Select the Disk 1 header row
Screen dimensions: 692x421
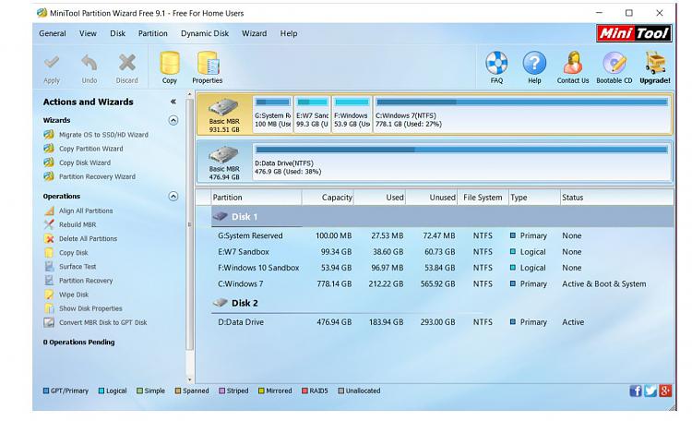point(442,216)
